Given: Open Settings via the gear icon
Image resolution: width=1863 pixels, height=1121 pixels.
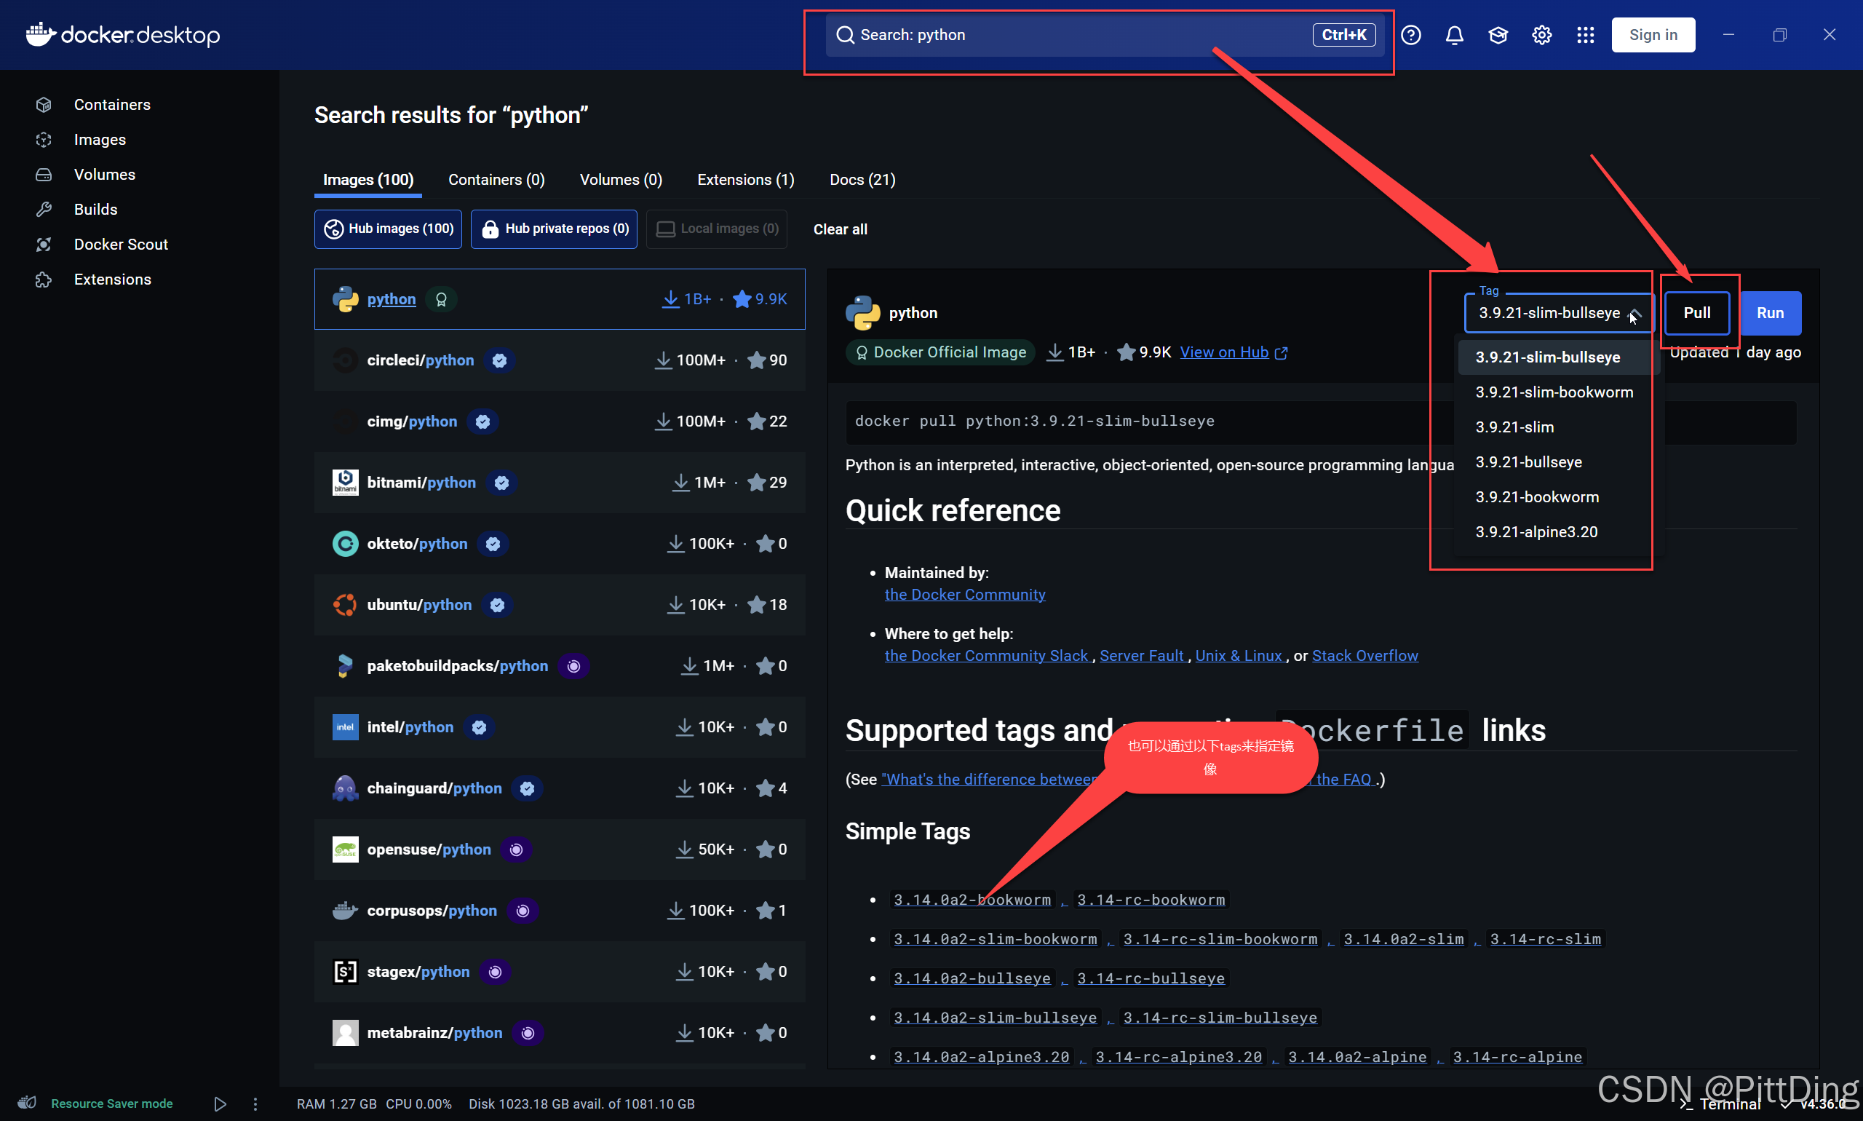Looking at the screenshot, I should 1541,35.
